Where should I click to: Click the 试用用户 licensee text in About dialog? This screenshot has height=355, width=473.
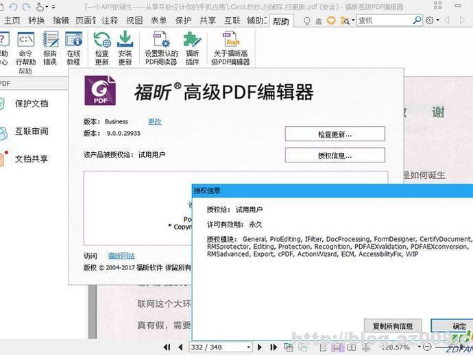(x=151, y=155)
